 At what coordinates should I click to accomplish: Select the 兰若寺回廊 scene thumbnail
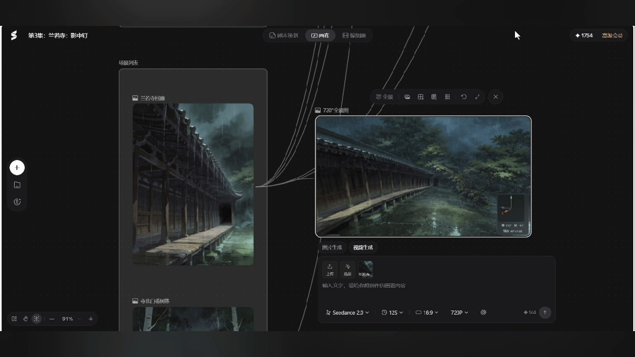click(x=193, y=185)
